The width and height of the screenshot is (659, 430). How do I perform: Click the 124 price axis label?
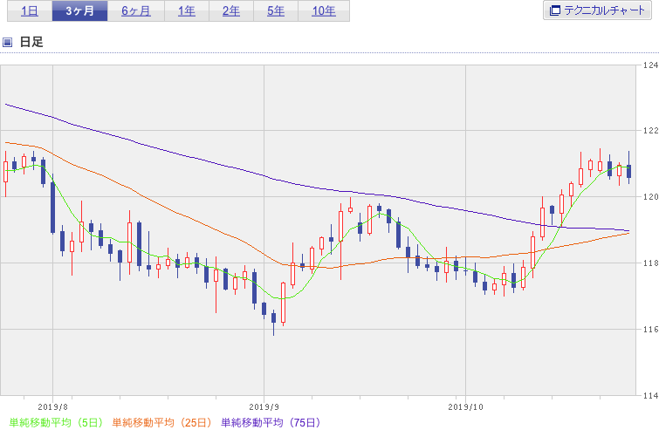[x=650, y=65]
